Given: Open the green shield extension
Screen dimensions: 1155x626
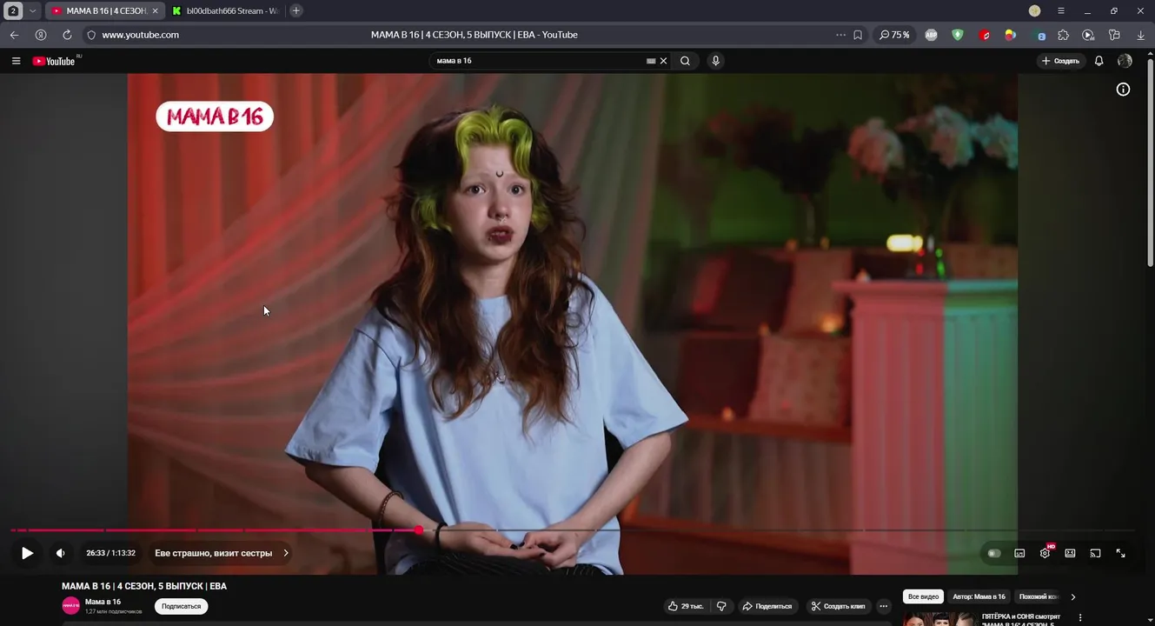Looking at the screenshot, I should (957, 35).
